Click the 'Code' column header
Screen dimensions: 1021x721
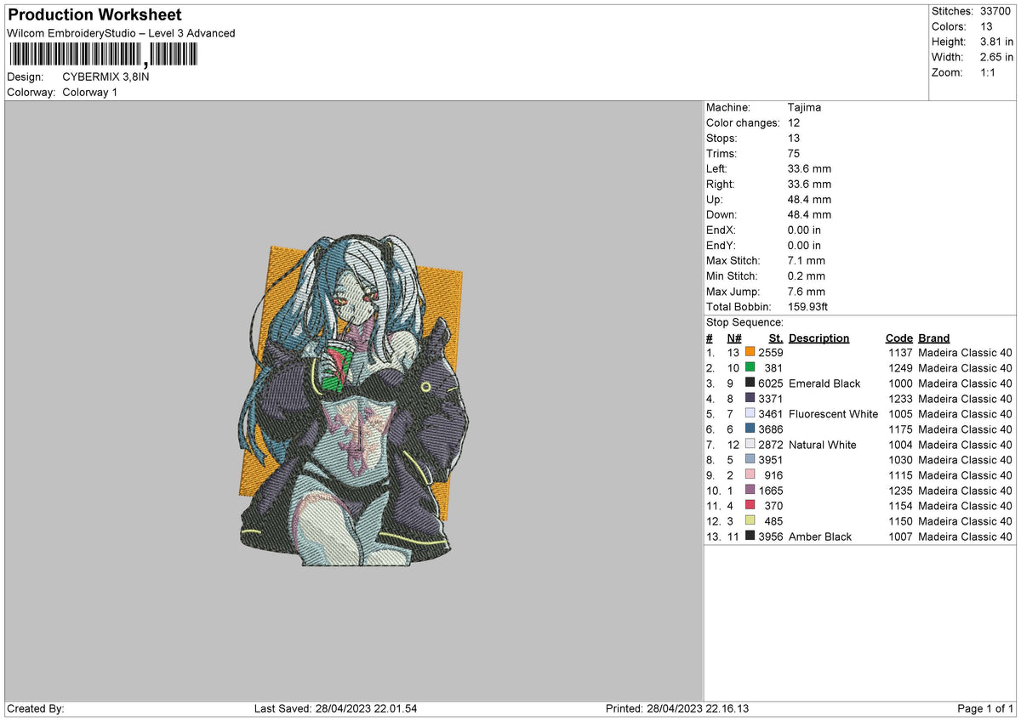pos(898,338)
